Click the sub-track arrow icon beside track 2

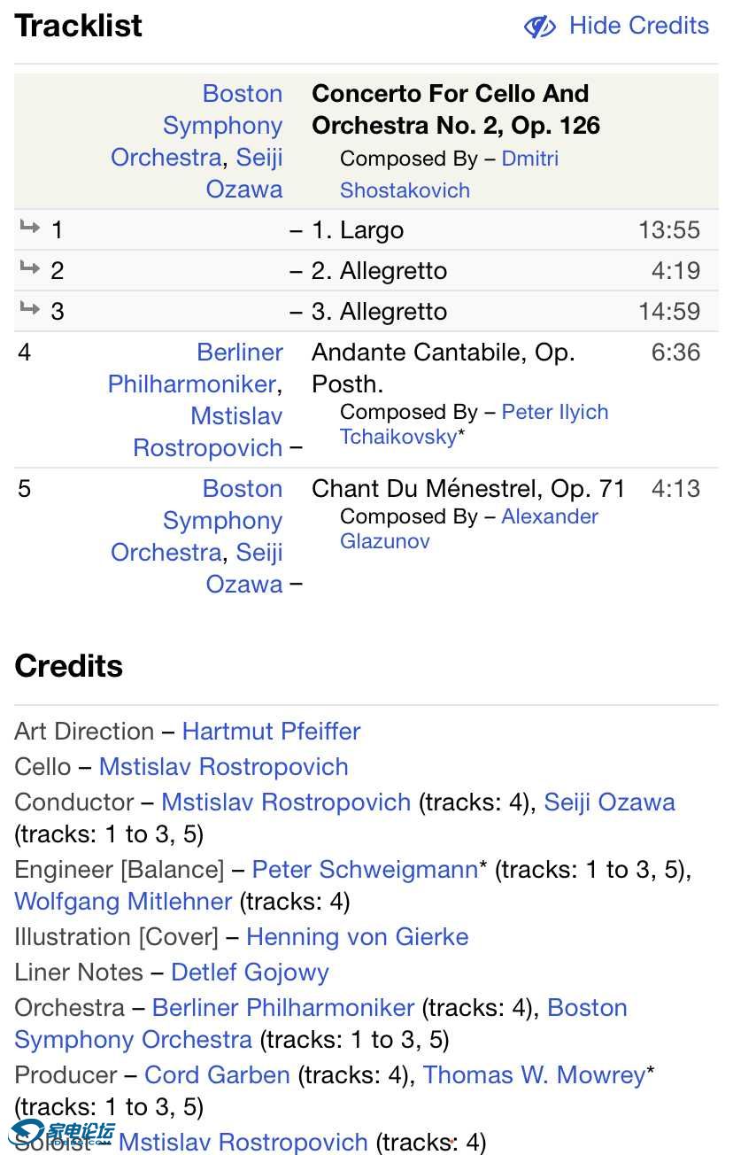(x=30, y=269)
